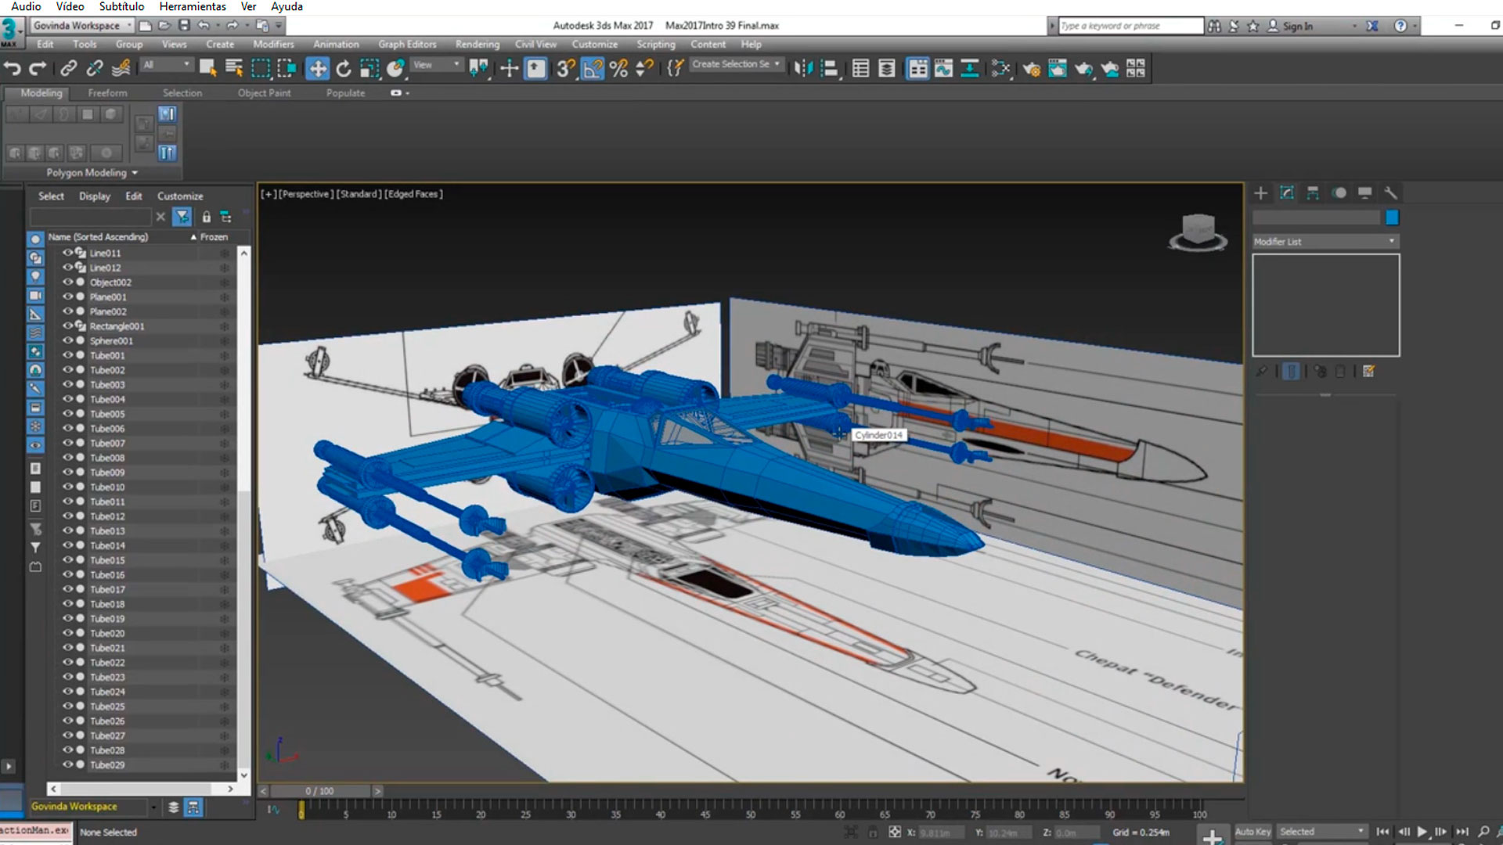Viewport: 1503px width, 845px height.
Task: Click the Undo arrow in main toolbar
Action: coord(13,69)
